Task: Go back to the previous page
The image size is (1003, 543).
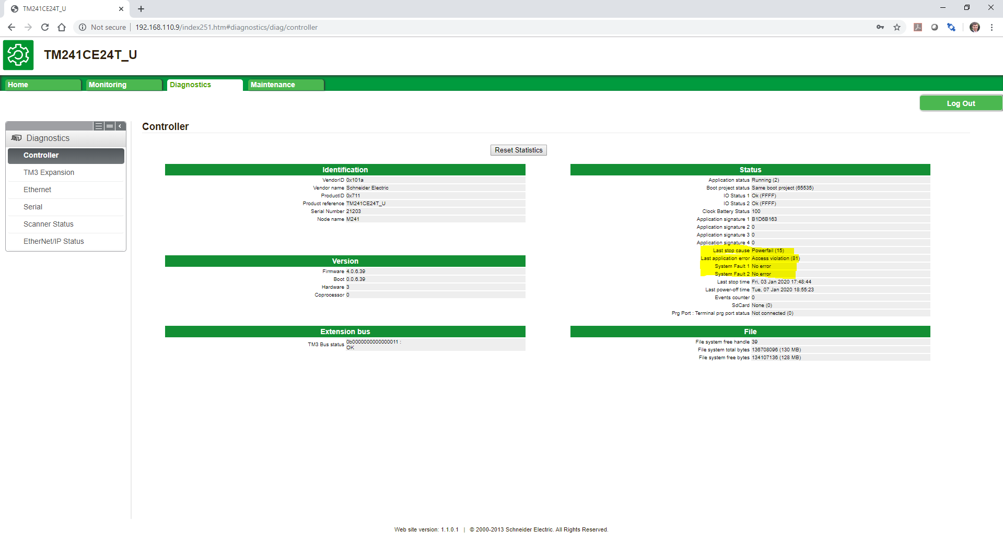Action: pos(11,27)
